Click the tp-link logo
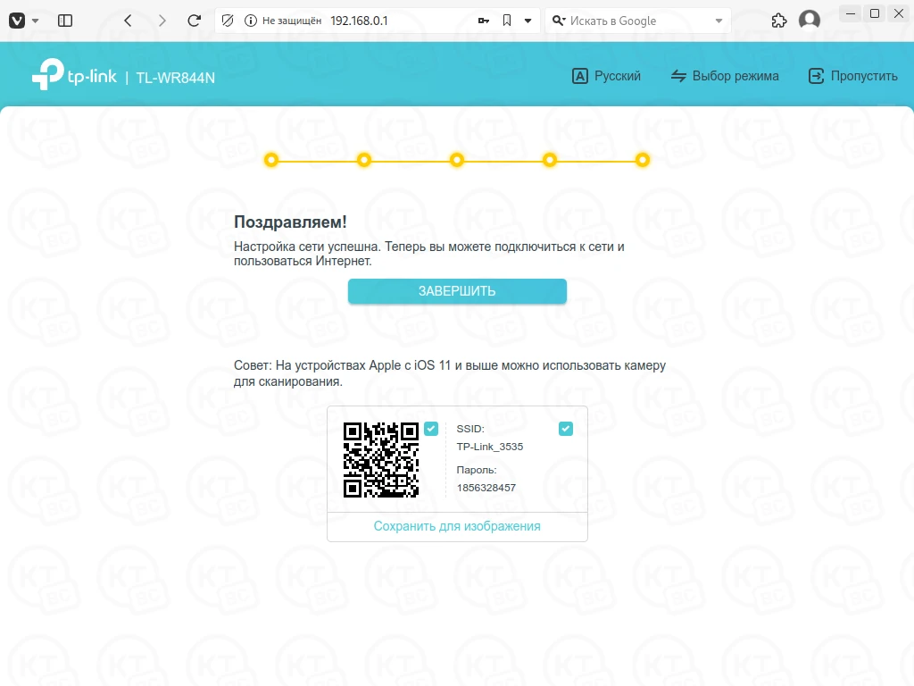Image resolution: width=914 pixels, height=686 pixels. pos(74,75)
